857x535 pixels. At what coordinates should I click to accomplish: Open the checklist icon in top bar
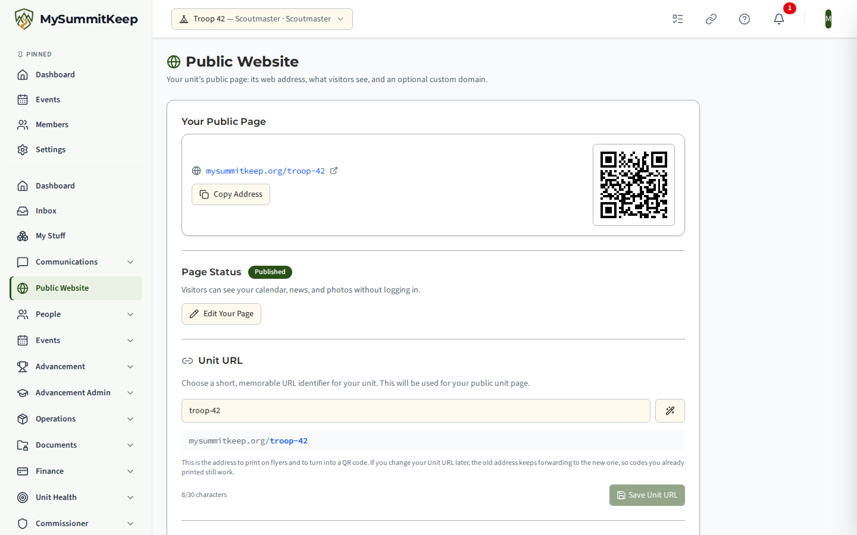pos(678,19)
